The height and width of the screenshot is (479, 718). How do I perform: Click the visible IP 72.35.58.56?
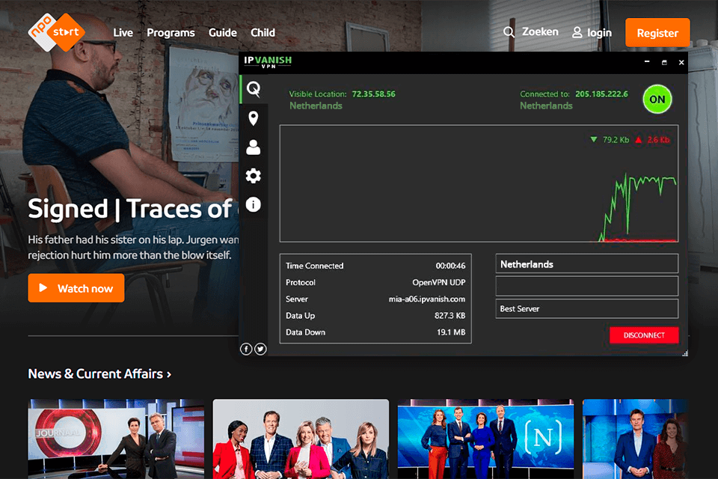[374, 94]
